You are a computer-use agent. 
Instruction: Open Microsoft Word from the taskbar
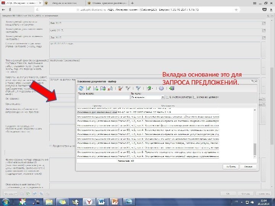point(102,202)
